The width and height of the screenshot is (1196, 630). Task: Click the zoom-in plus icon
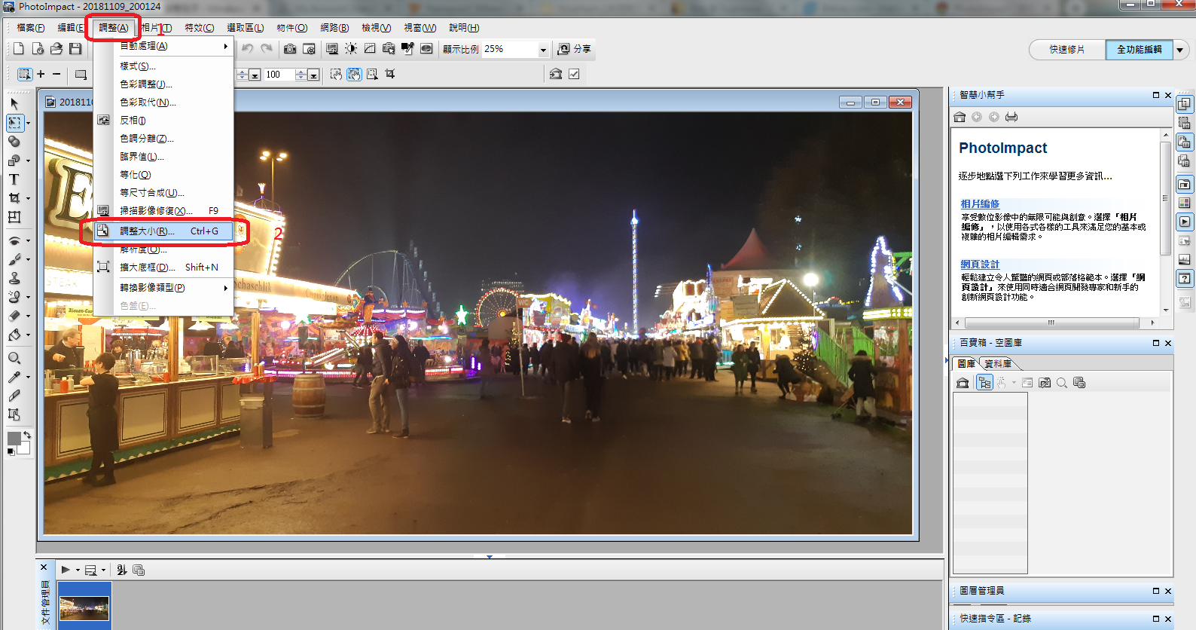point(41,75)
